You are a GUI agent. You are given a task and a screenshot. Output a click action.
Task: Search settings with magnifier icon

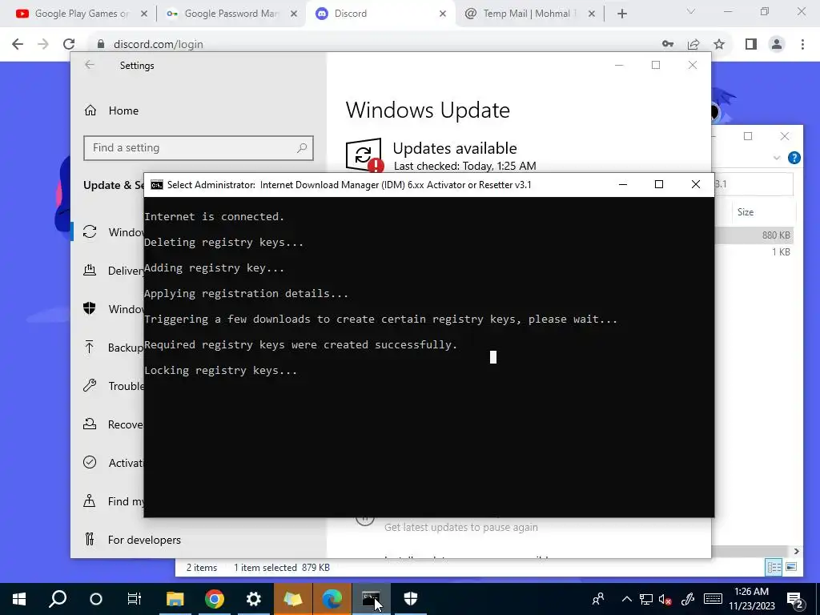point(302,148)
